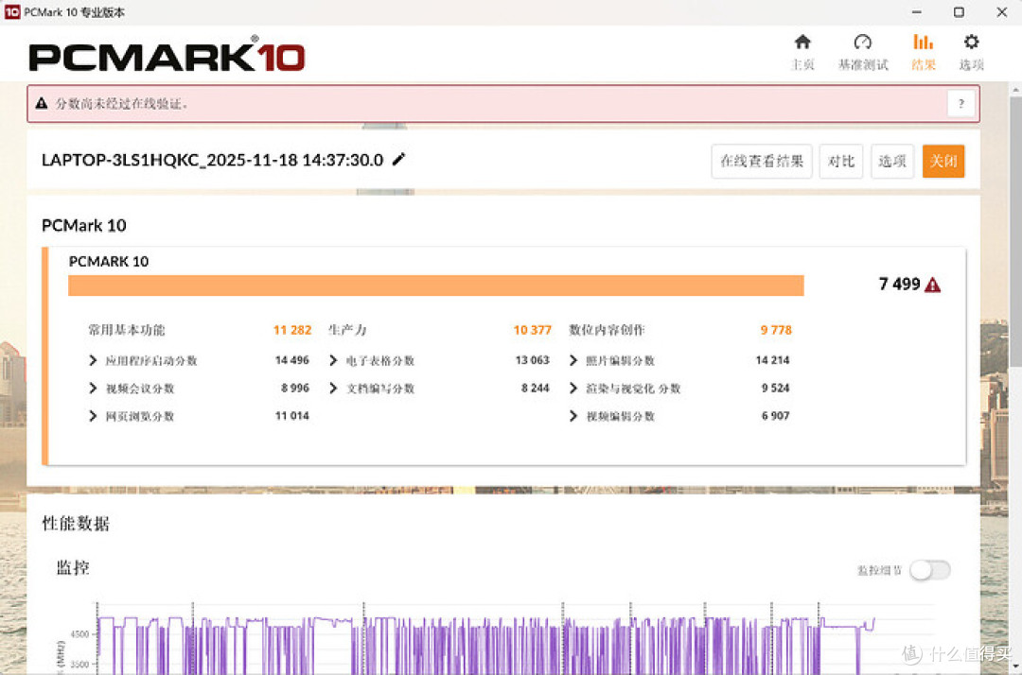Click the orange PCMark 10 score bar
1022x675 pixels.
(x=436, y=286)
